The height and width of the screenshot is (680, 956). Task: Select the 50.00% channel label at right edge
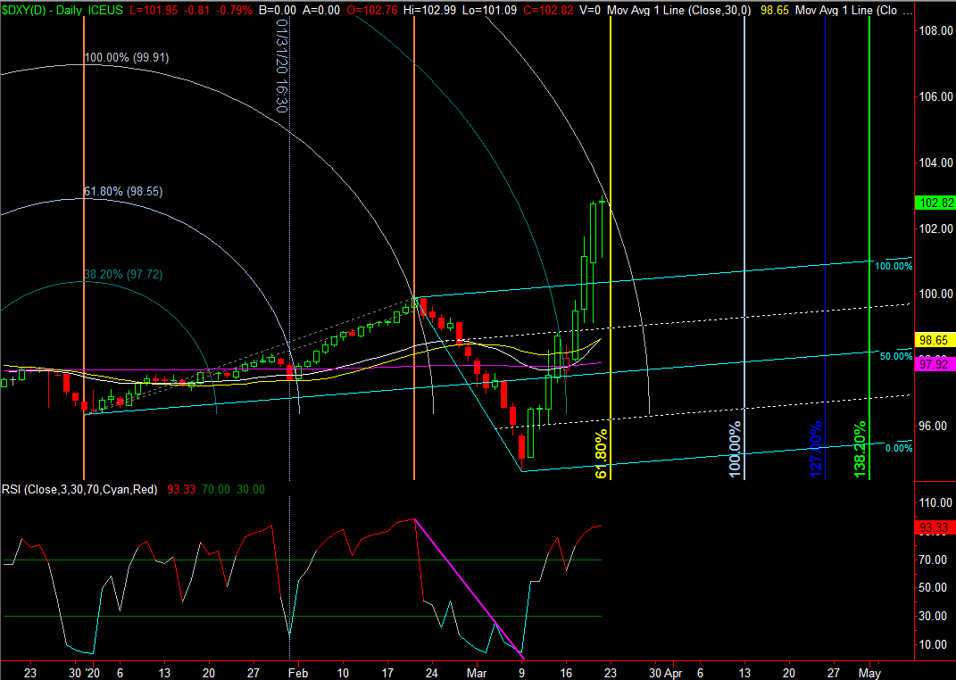coord(895,356)
